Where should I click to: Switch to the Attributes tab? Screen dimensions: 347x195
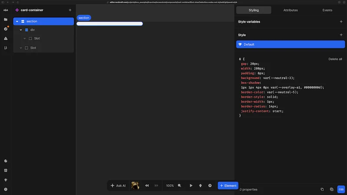(x=290, y=10)
